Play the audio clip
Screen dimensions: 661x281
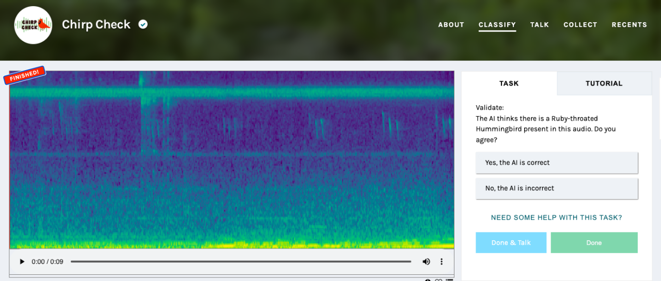point(22,262)
